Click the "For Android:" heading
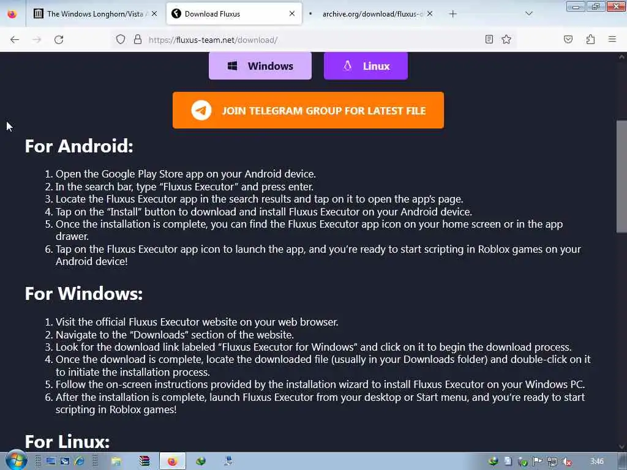Viewport: 627px width, 470px height. point(79,146)
